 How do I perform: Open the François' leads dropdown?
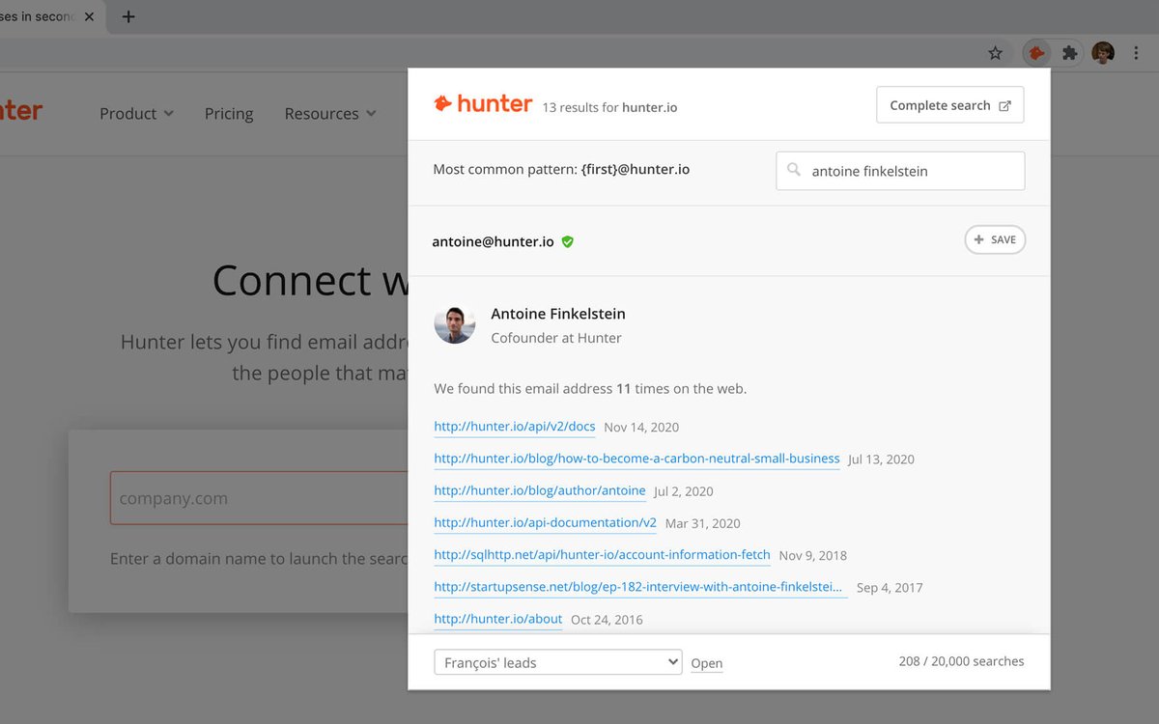click(558, 662)
